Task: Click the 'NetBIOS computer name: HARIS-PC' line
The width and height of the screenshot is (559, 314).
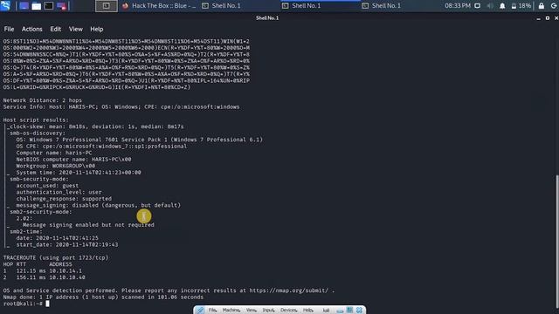Action: coord(73,159)
